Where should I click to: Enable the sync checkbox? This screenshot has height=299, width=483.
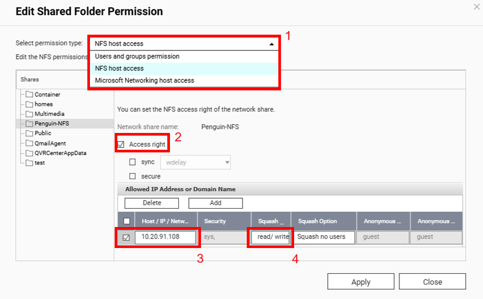133,162
